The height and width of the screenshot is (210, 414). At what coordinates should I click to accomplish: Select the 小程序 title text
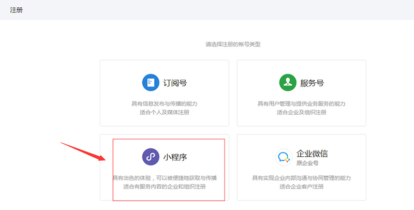[x=174, y=156]
